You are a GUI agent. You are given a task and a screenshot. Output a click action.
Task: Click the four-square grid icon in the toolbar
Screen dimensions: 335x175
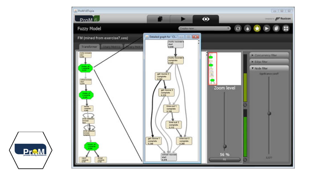click(286, 28)
